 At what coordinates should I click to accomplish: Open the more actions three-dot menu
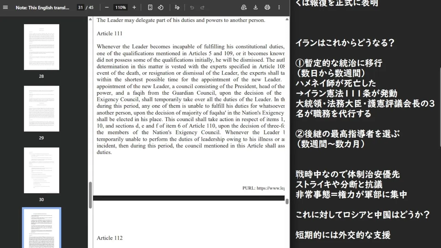(279, 7)
